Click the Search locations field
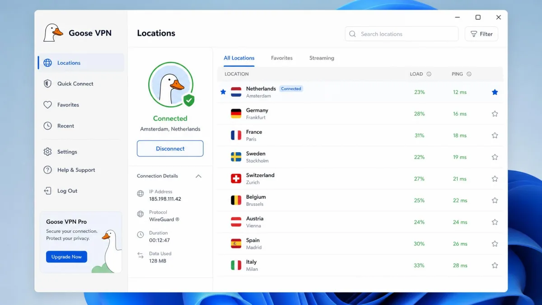This screenshot has height=305, width=542. click(x=402, y=34)
